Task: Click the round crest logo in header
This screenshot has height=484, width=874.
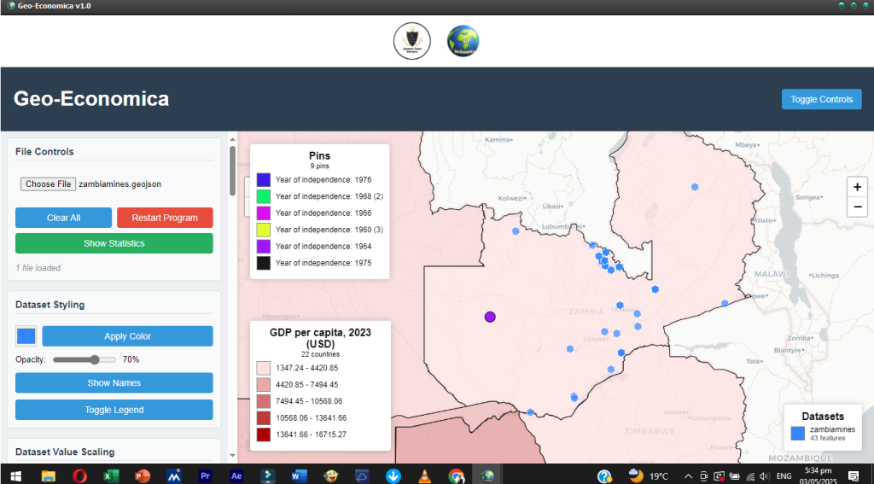Action: pos(412,41)
